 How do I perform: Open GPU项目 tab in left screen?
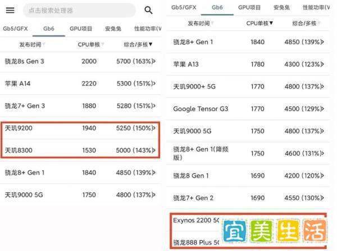click(81, 29)
